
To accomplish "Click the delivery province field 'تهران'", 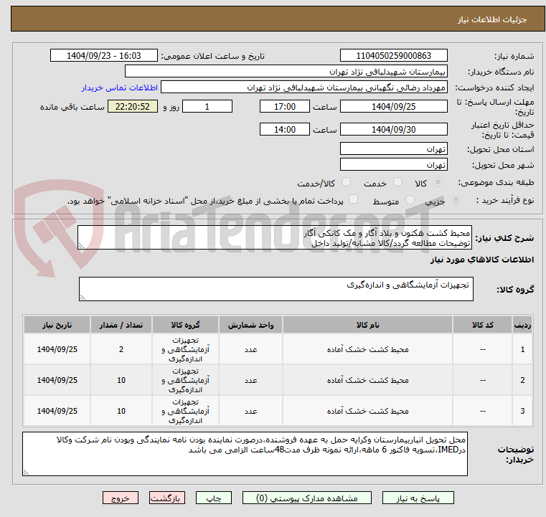I will click(x=393, y=148).
